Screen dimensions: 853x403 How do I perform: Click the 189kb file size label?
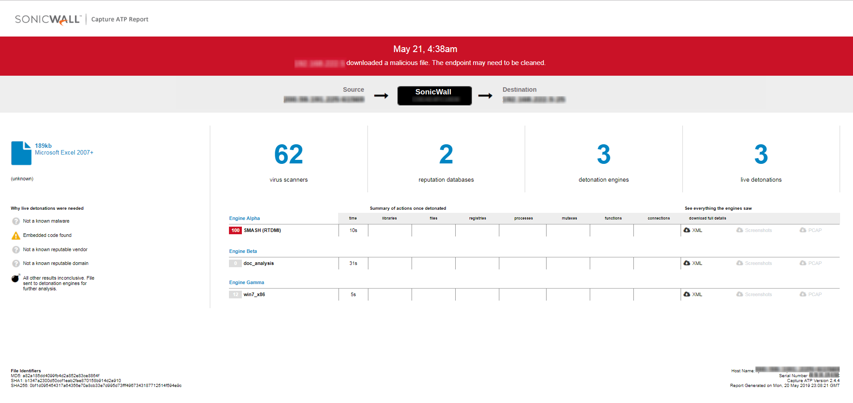(43, 146)
